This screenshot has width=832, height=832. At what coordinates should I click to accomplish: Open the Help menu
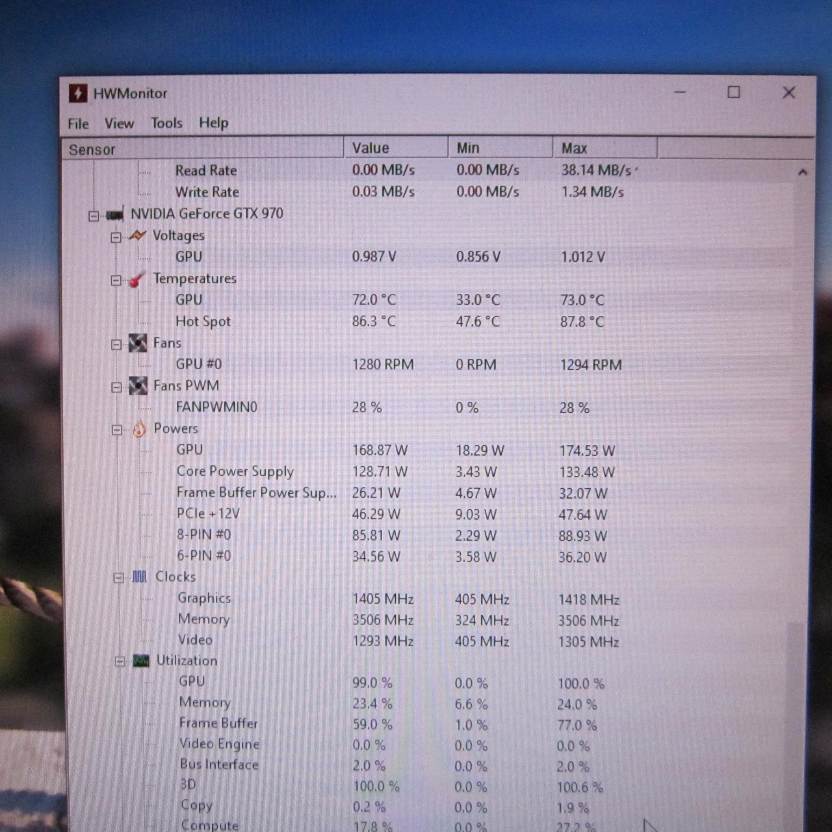pos(214,123)
